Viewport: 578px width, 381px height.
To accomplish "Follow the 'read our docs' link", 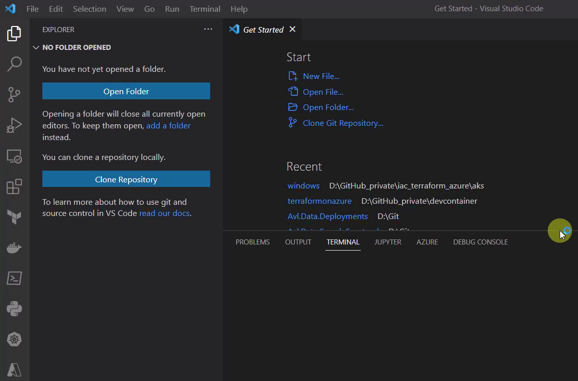I will [x=164, y=213].
